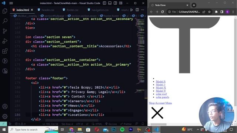The image size is (237, 133).
Task: Reload the Tesla Clone page
Action: (163, 12)
